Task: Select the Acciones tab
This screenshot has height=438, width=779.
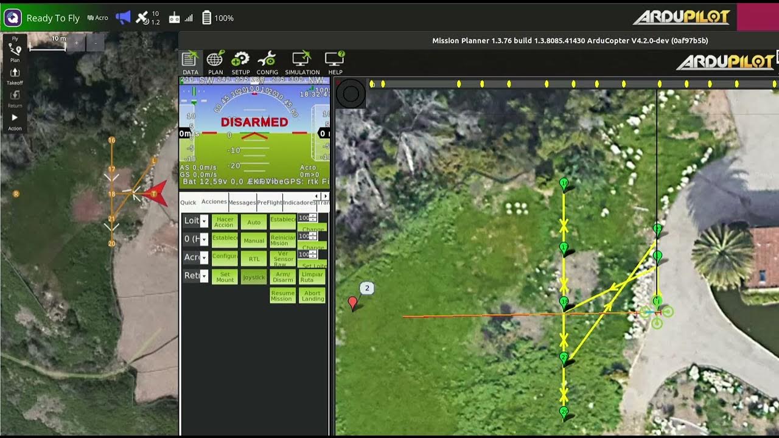Action: [x=214, y=202]
